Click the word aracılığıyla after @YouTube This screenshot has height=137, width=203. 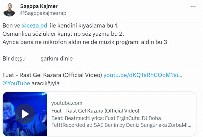tap(45, 83)
